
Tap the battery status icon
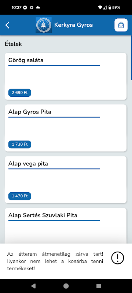point(110,7)
